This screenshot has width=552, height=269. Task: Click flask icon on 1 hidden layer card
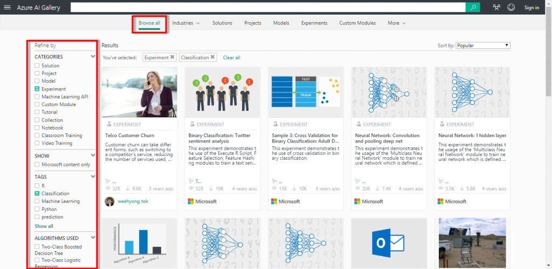pyautogui.click(x=442, y=124)
